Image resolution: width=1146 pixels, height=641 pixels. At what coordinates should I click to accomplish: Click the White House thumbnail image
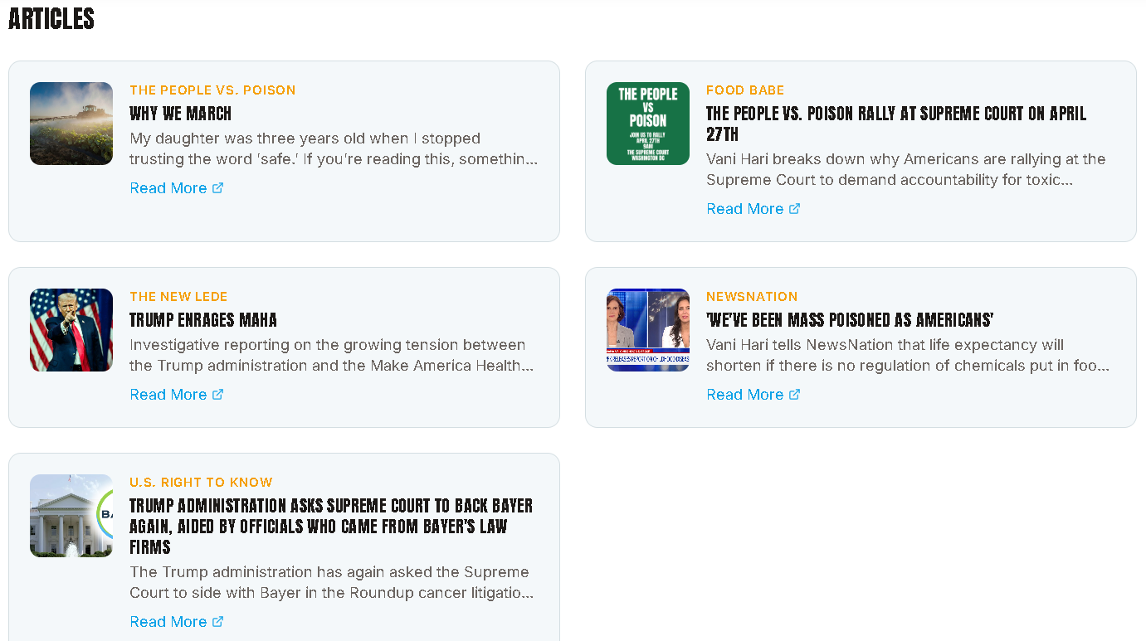[x=71, y=516]
